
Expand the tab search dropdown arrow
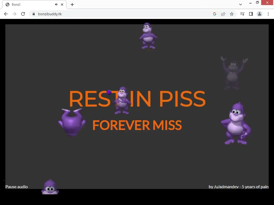(x=241, y=5)
